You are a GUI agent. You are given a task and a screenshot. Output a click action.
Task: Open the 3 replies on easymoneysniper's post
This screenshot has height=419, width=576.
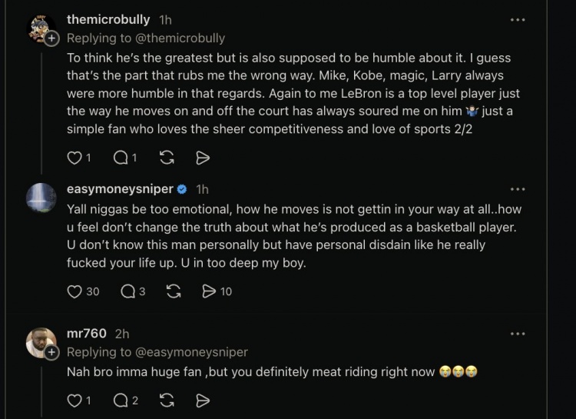click(128, 291)
